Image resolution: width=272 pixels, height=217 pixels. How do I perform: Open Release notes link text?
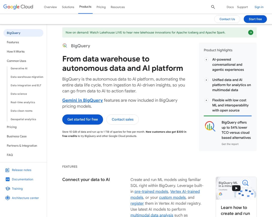[x=21, y=170]
